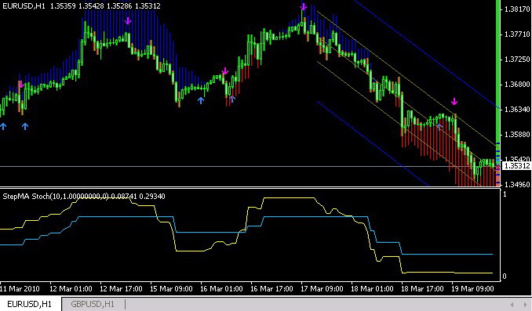Click the StepMA Stoch indicator label

pos(84,196)
